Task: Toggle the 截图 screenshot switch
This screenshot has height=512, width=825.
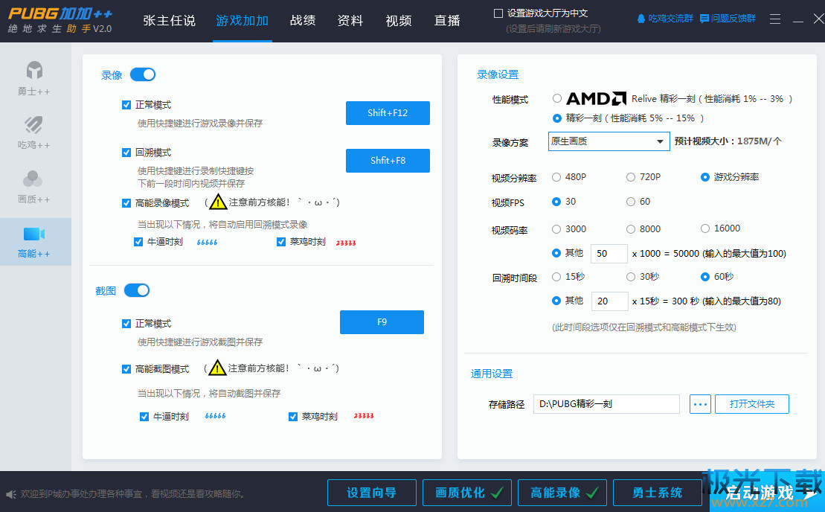Action: (x=137, y=290)
